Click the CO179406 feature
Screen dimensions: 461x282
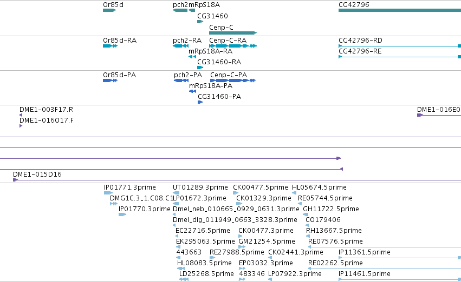click(307, 225)
